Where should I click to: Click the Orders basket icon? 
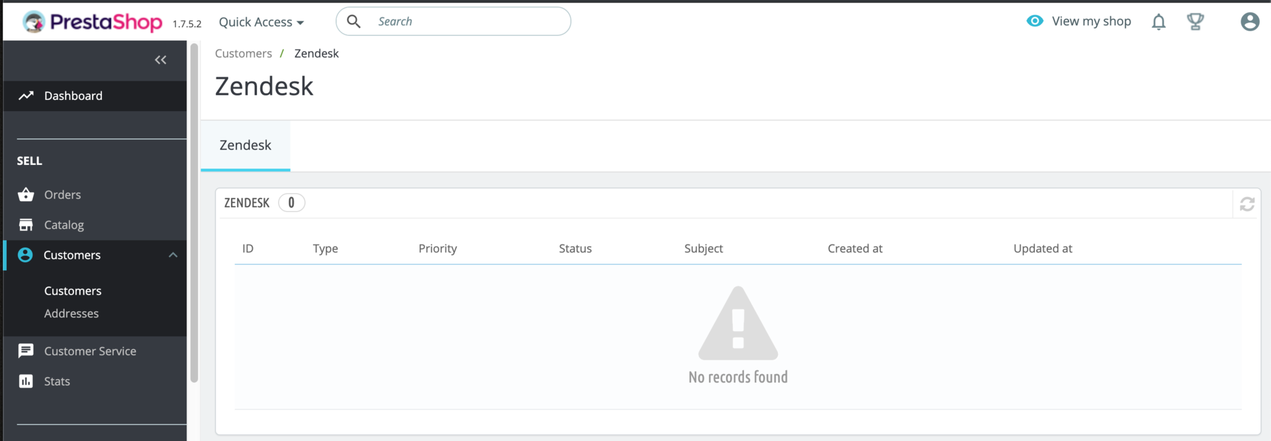(x=26, y=194)
